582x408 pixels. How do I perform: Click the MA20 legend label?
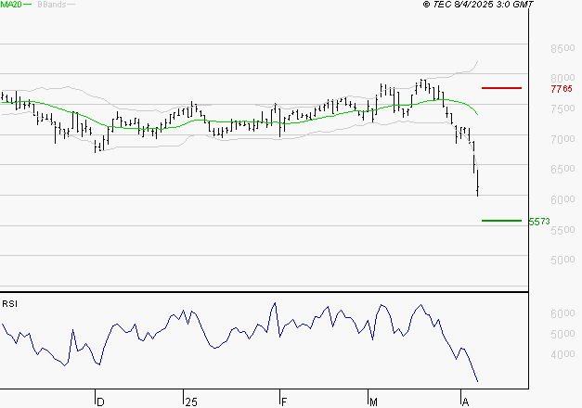tap(10, 5)
